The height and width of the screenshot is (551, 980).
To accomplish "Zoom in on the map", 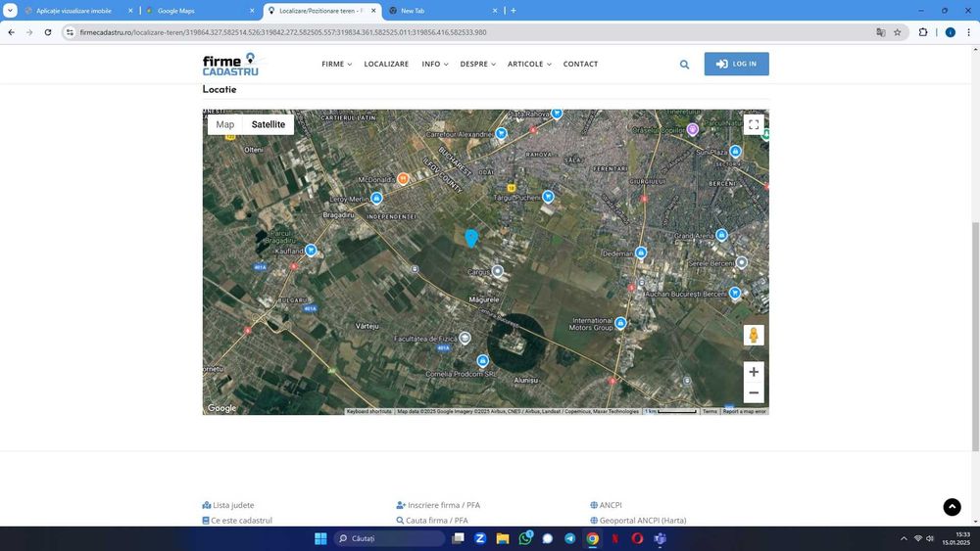I will coord(754,372).
